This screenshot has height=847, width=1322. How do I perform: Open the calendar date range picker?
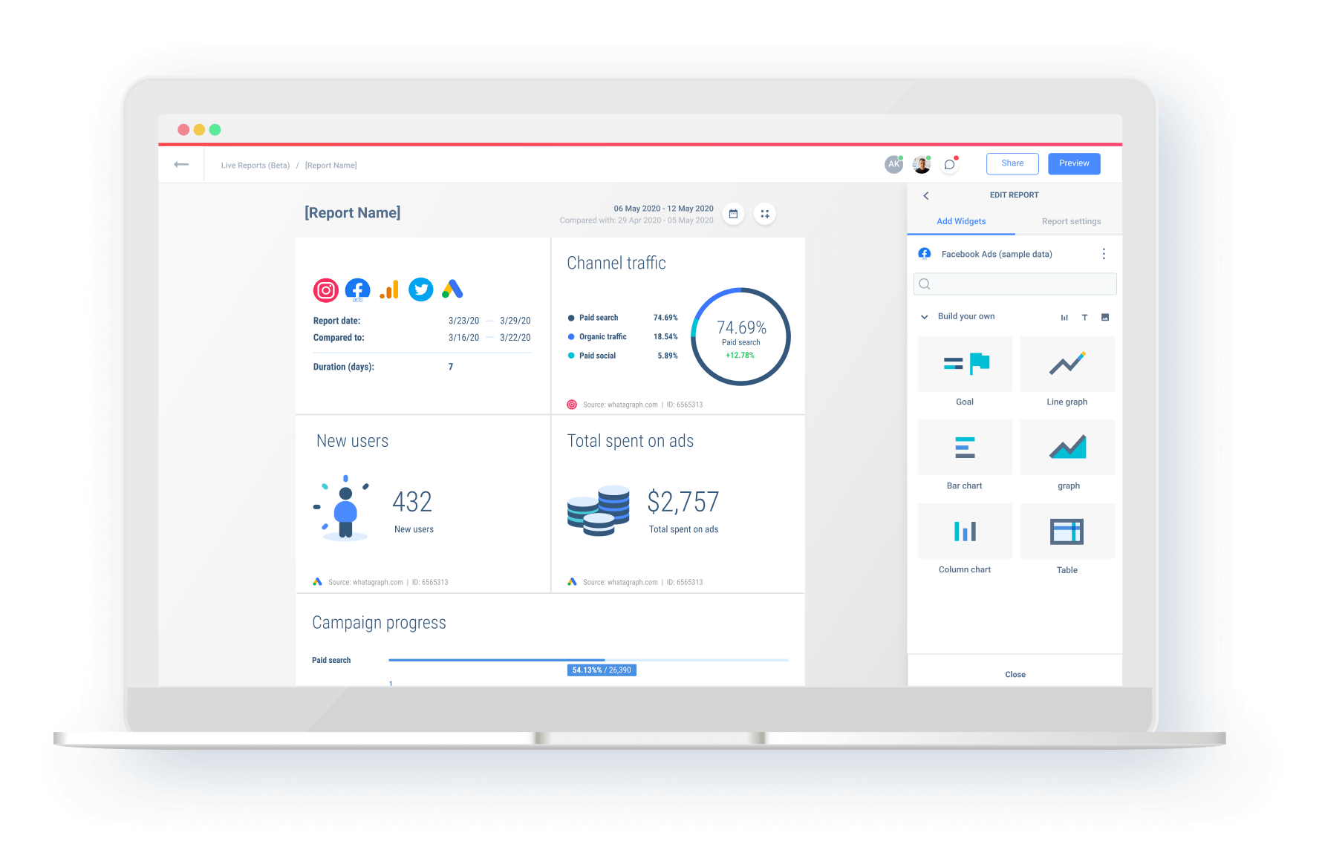coord(733,214)
